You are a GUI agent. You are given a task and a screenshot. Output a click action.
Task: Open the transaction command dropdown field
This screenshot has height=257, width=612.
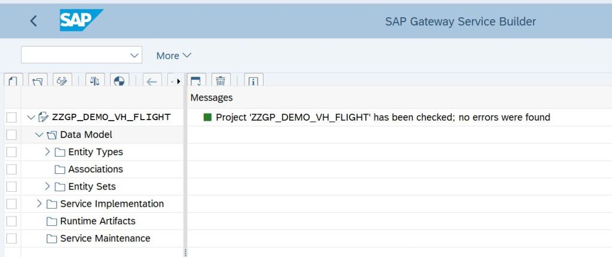81,55
